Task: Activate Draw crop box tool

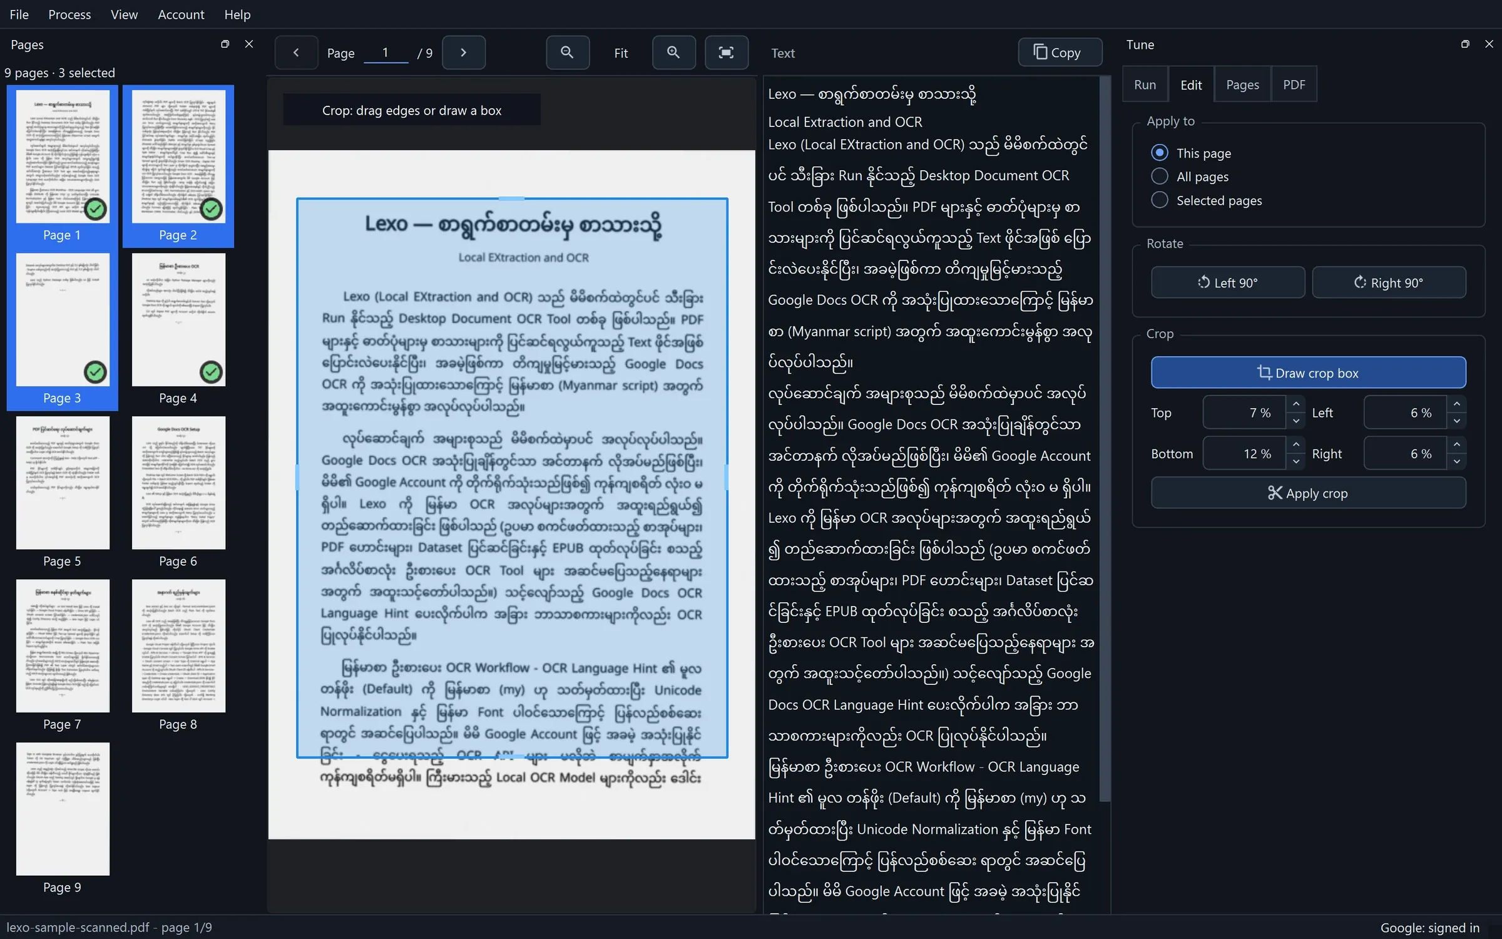Action: coord(1308,373)
